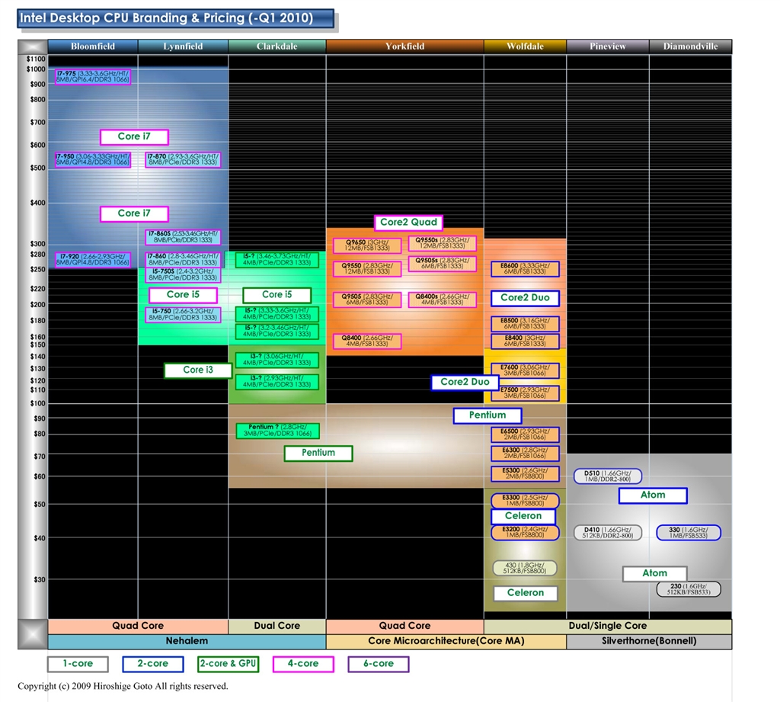Click the $1100 price axis label
780x702 pixels.
tap(36, 59)
